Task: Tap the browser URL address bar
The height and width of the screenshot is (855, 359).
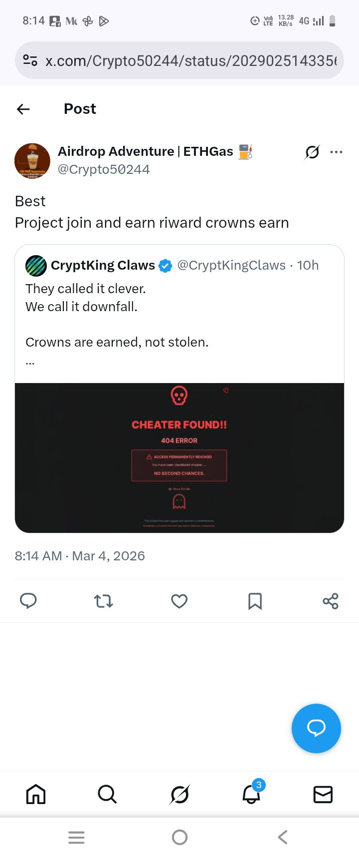Action: coord(190,61)
